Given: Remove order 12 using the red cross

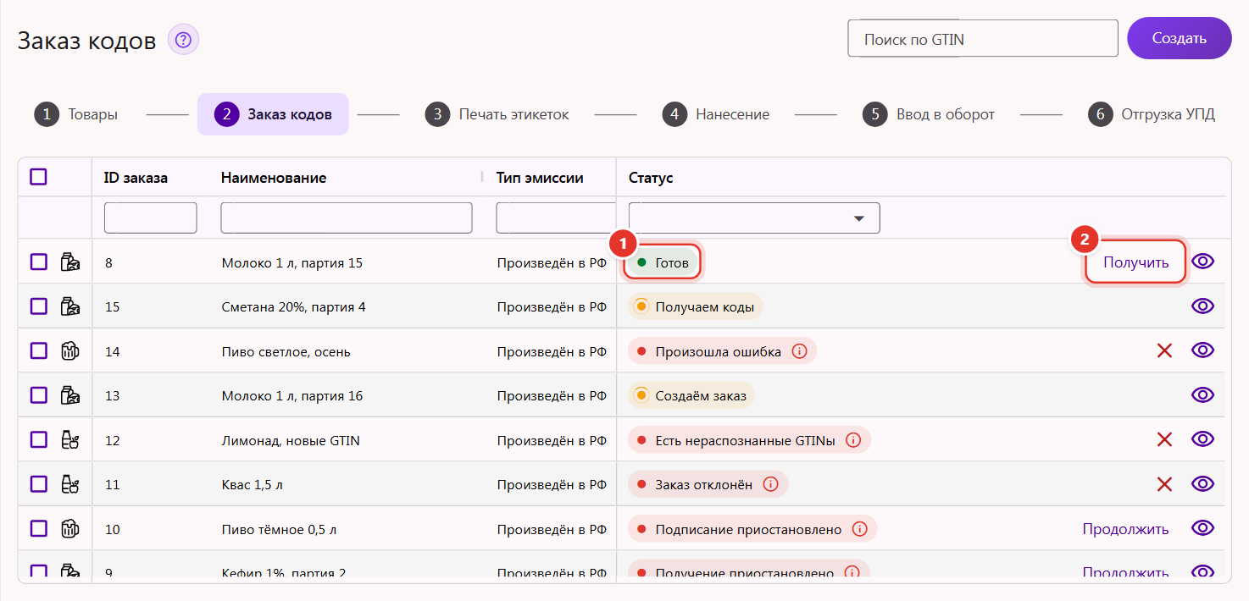Looking at the screenshot, I should point(1164,439).
